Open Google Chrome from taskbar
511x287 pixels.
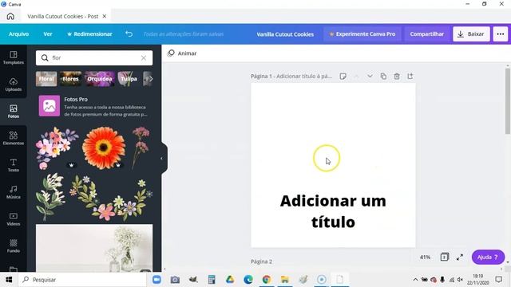click(266, 280)
